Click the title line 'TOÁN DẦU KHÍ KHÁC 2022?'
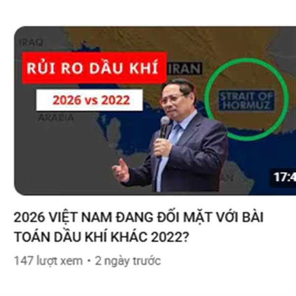 tap(101, 237)
